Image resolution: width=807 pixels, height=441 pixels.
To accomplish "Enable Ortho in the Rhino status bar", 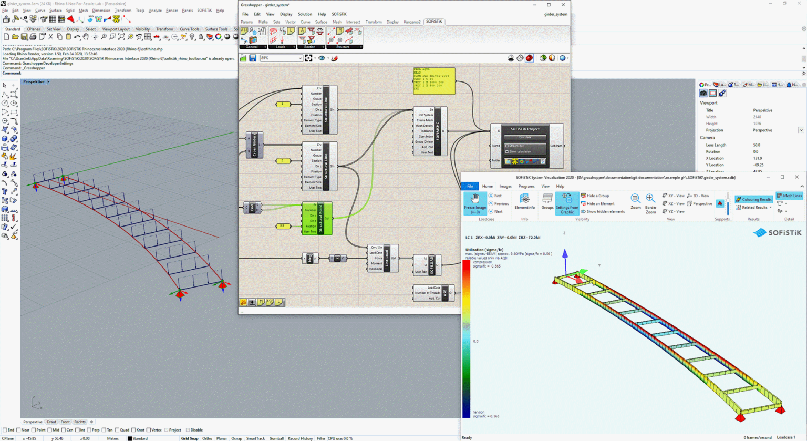I will pos(207,438).
